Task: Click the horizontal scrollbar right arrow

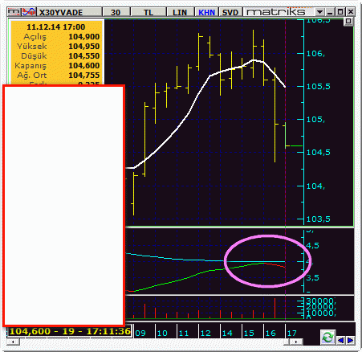Action: (x=296, y=342)
